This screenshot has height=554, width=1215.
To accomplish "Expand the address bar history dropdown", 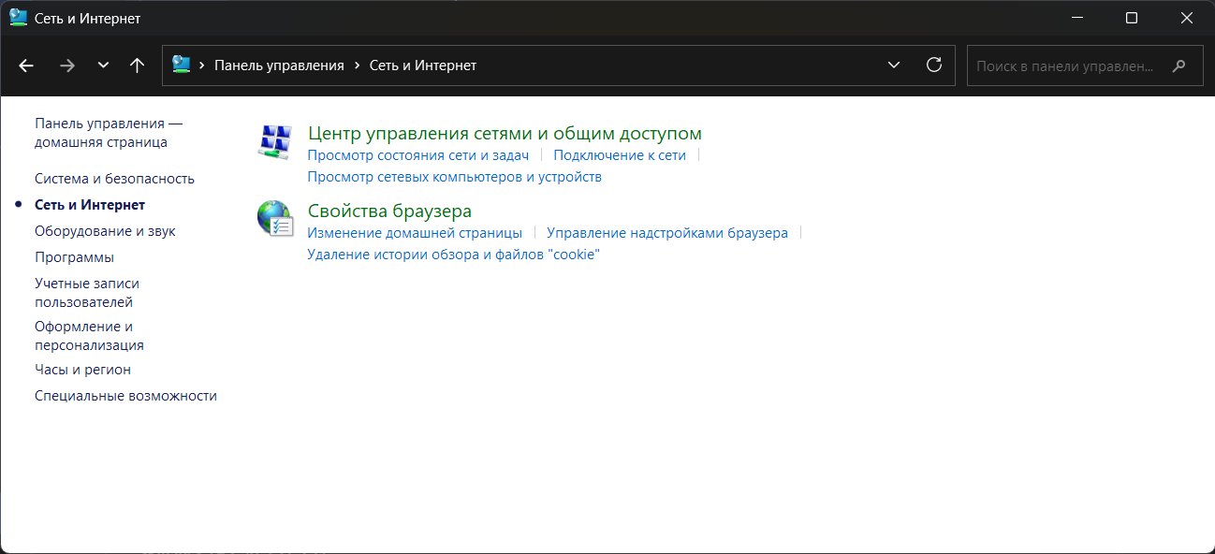I will (x=894, y=66).
